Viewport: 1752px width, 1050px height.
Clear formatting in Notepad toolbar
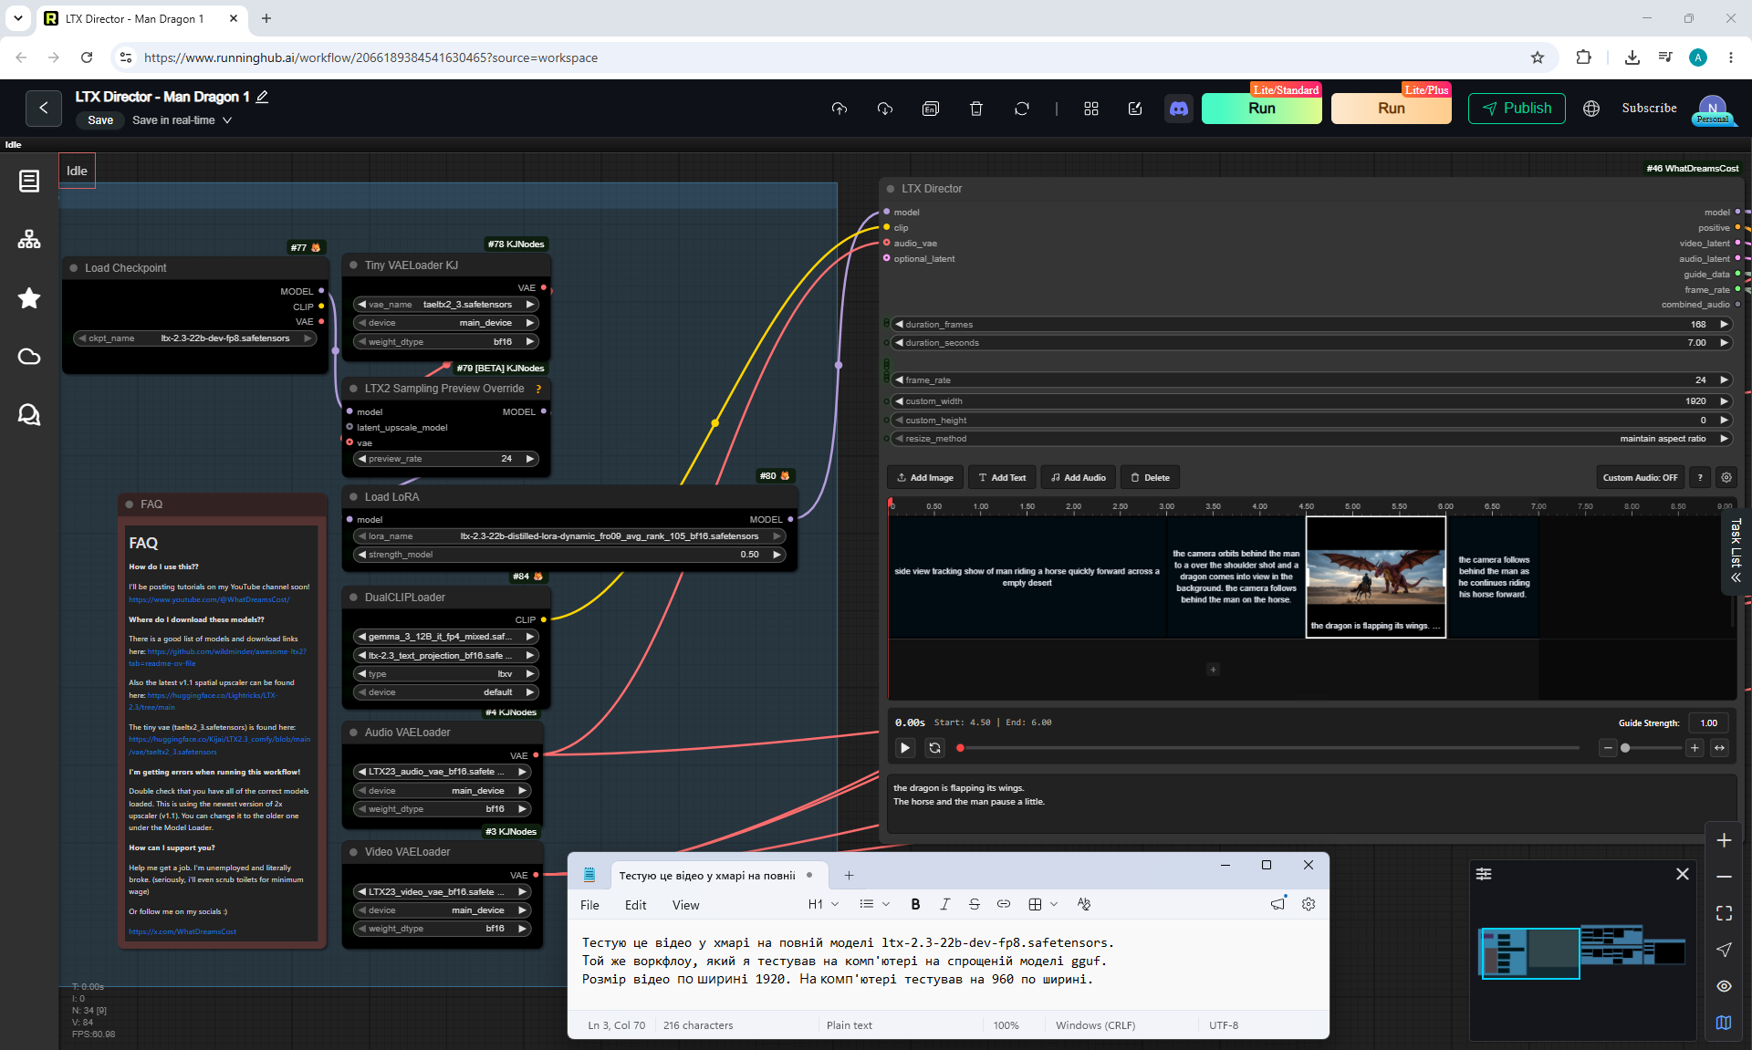point(1084,904)
